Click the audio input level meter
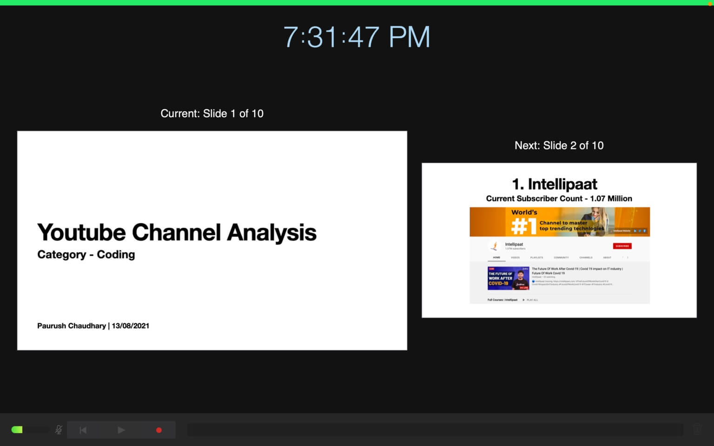The image size is (714, 446). point(30,430)
